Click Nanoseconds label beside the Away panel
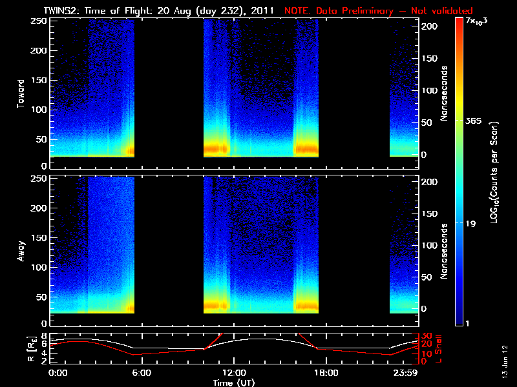This screenshot has height=387, width=517. click(x=445, y=251)
